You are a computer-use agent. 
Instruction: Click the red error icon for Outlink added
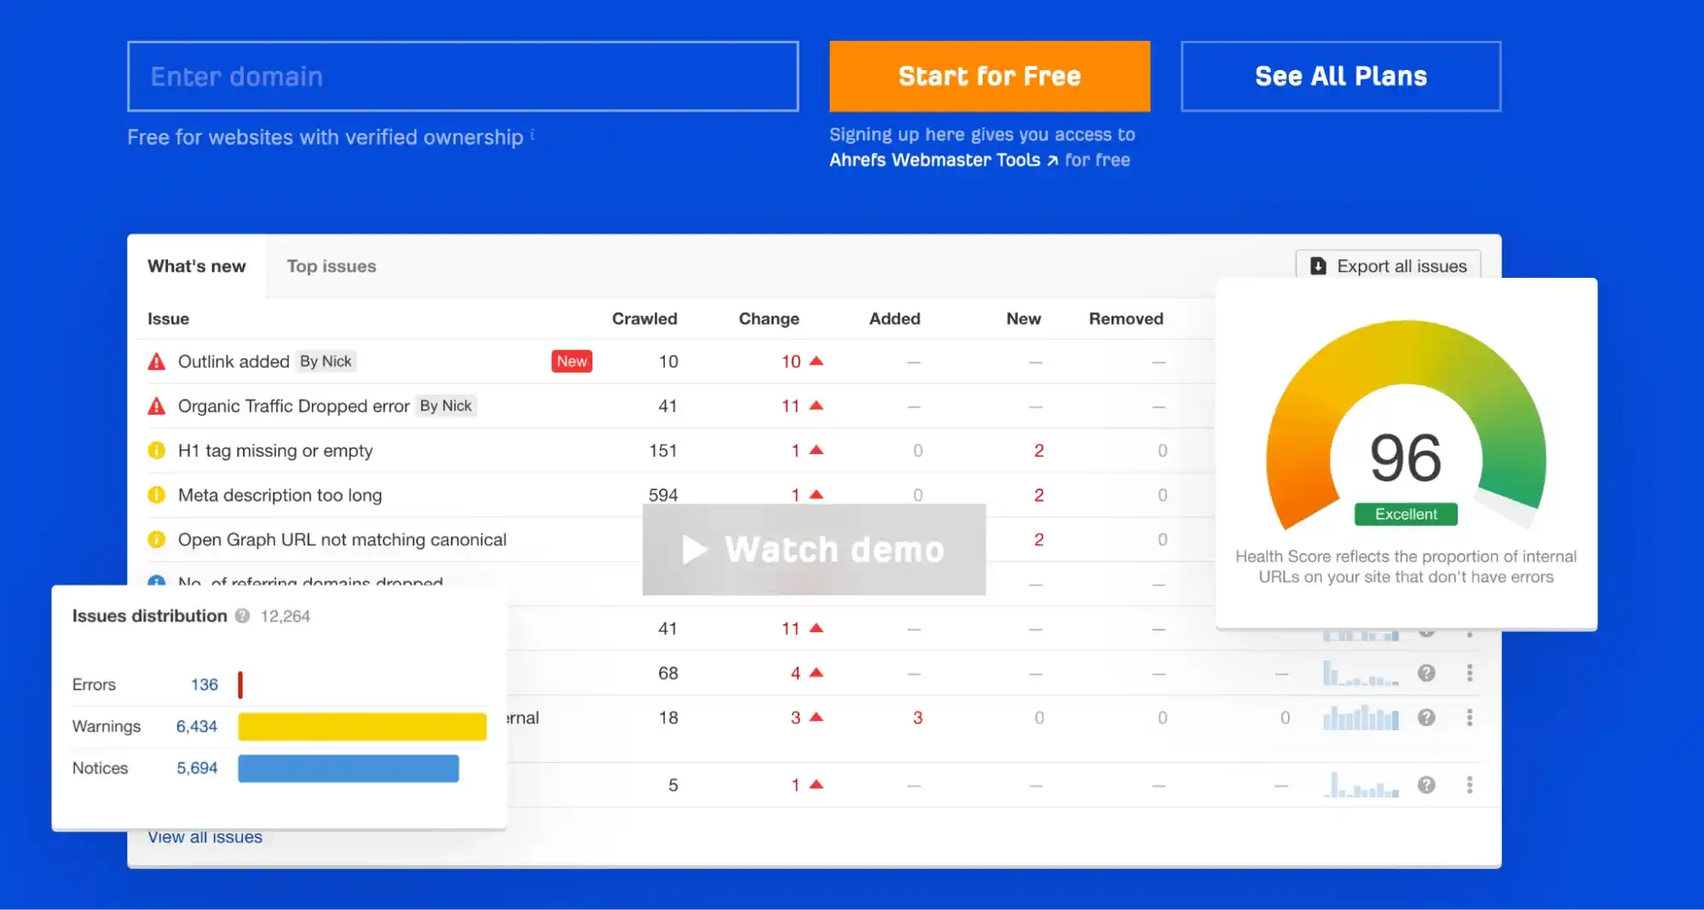click(x=157, y=361)
